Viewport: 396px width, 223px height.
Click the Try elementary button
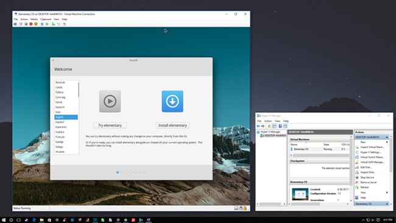[x=110, y=126]
